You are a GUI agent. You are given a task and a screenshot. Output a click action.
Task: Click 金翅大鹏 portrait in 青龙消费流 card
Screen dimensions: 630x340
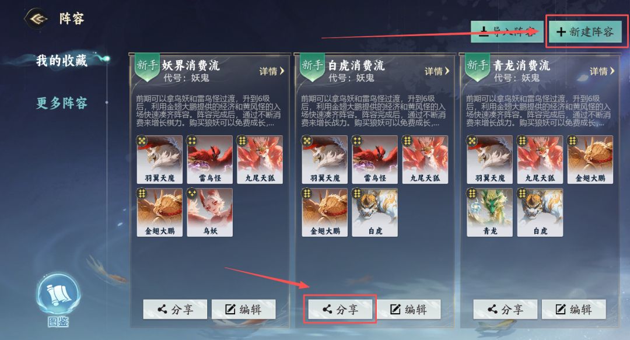tap(590, 160)
